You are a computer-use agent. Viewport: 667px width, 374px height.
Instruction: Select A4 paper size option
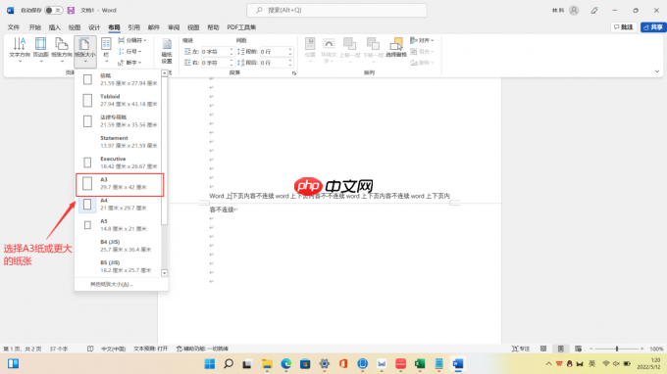(119, 205)
